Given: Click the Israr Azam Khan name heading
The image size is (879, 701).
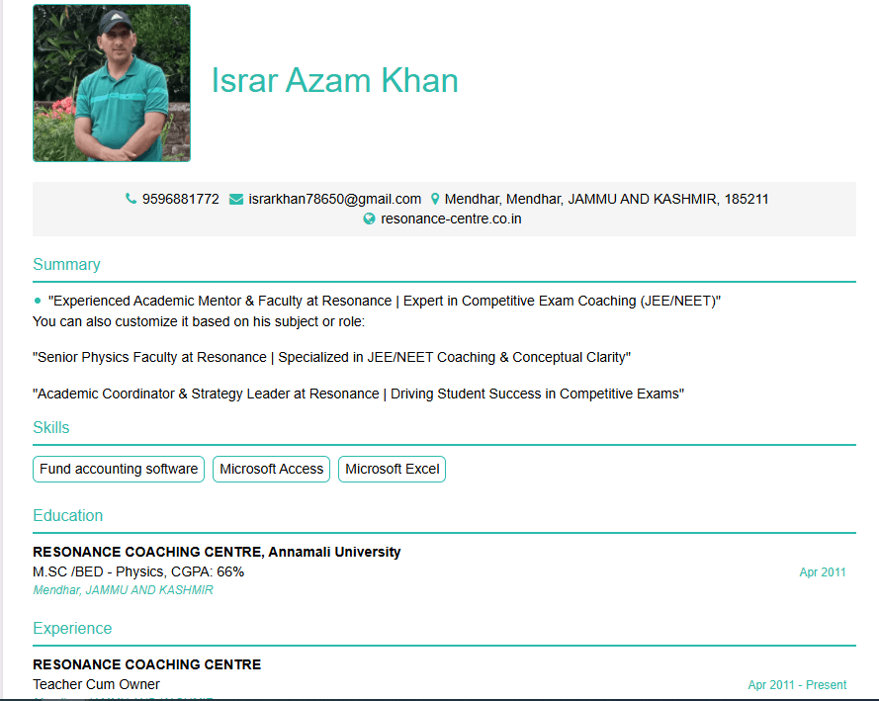Looking at the screenshot, I should tap(334, 81).
